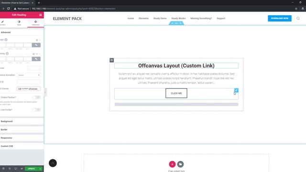Screen dimensions: 306x172
Task: Open the Entrance Animation dropdown
Action: 29,75
